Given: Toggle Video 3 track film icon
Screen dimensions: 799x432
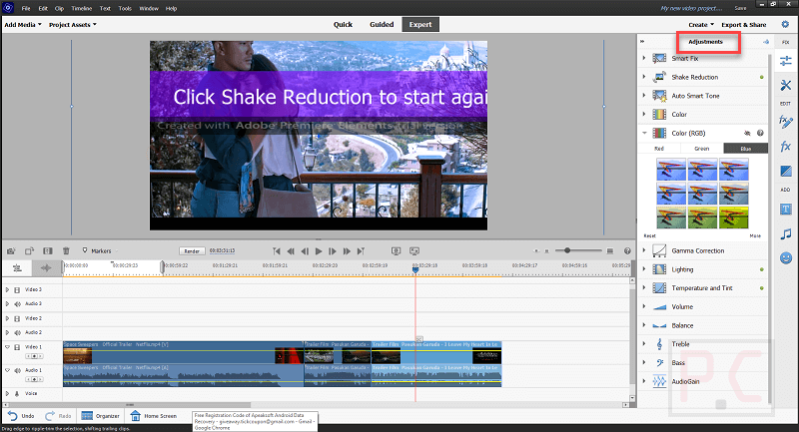Looking at the screenshot, I should [x=17, y=289].
